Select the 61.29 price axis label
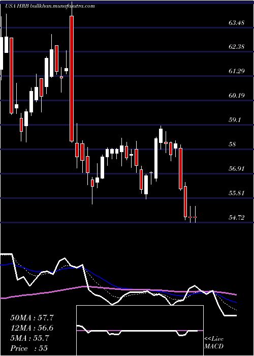The width and height of the screenshot is (254, 356). click(237, 71)
